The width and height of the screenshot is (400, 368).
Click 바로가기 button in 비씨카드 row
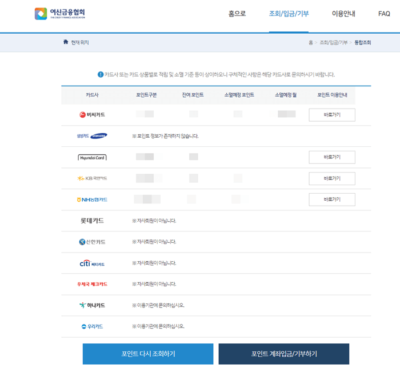pyautogui.click(x=332, y=115)
